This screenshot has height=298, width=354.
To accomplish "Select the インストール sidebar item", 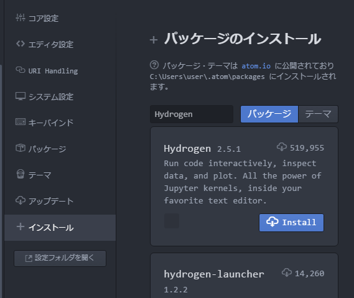I will (60, 227).
